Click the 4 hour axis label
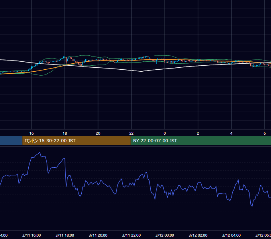 pyautogui.click(x=231, y=133)
